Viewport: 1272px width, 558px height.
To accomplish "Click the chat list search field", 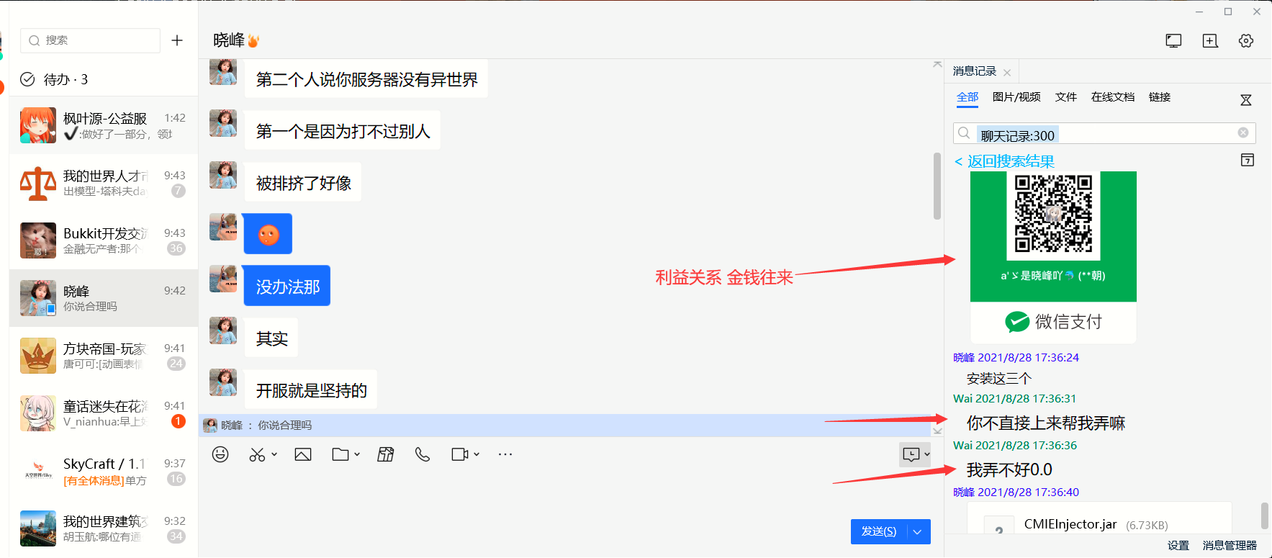I will coord(90,40).
